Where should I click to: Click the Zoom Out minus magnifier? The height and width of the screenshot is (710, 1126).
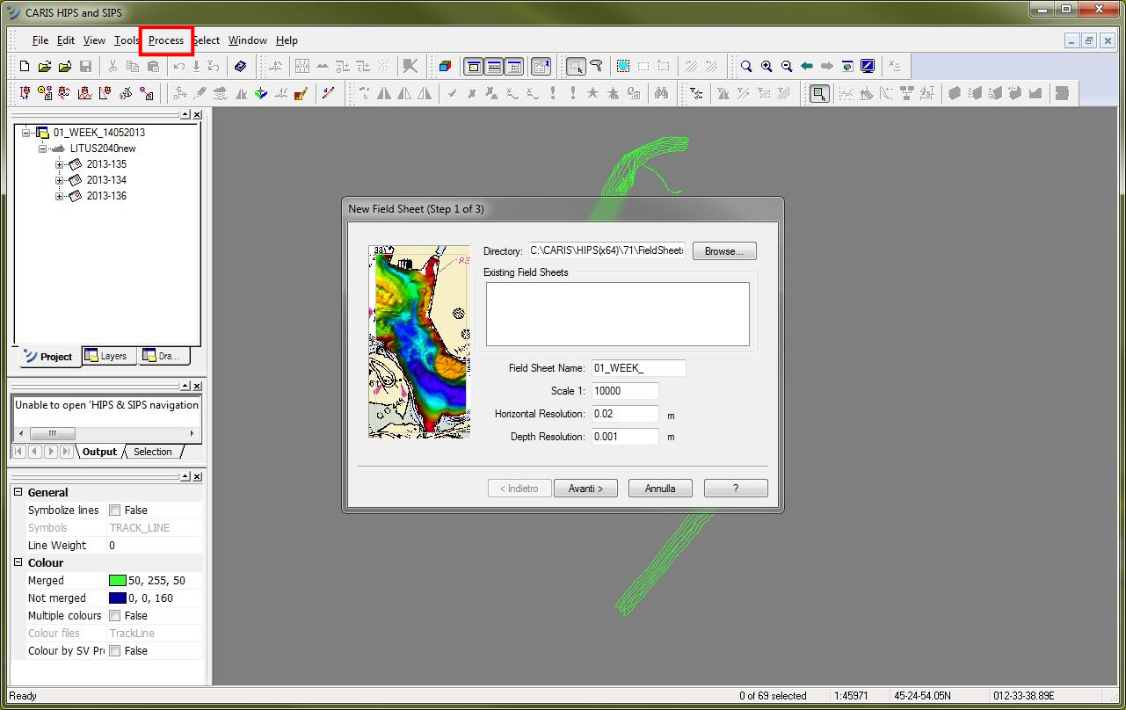click(787, 66)
